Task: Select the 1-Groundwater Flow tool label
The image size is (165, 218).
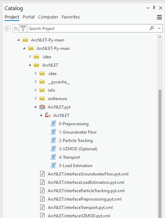Action: point(78,132)
